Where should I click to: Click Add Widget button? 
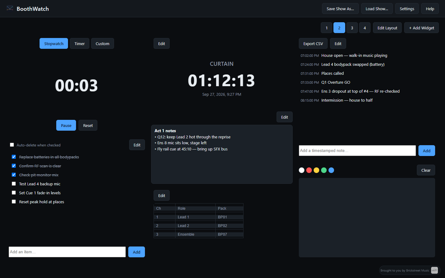[x=422, y=28]
